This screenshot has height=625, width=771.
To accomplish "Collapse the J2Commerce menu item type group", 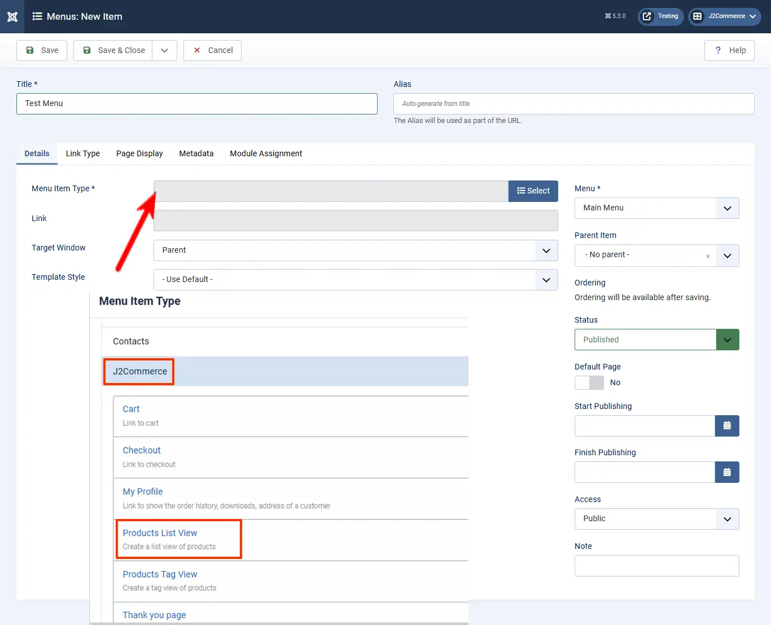I will pos(285,372).
